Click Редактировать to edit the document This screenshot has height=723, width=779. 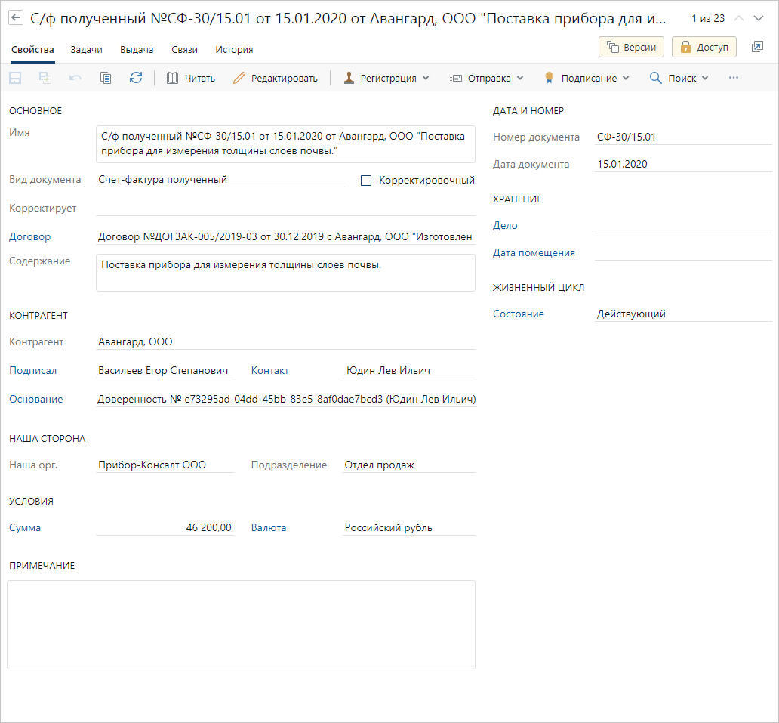276,78
